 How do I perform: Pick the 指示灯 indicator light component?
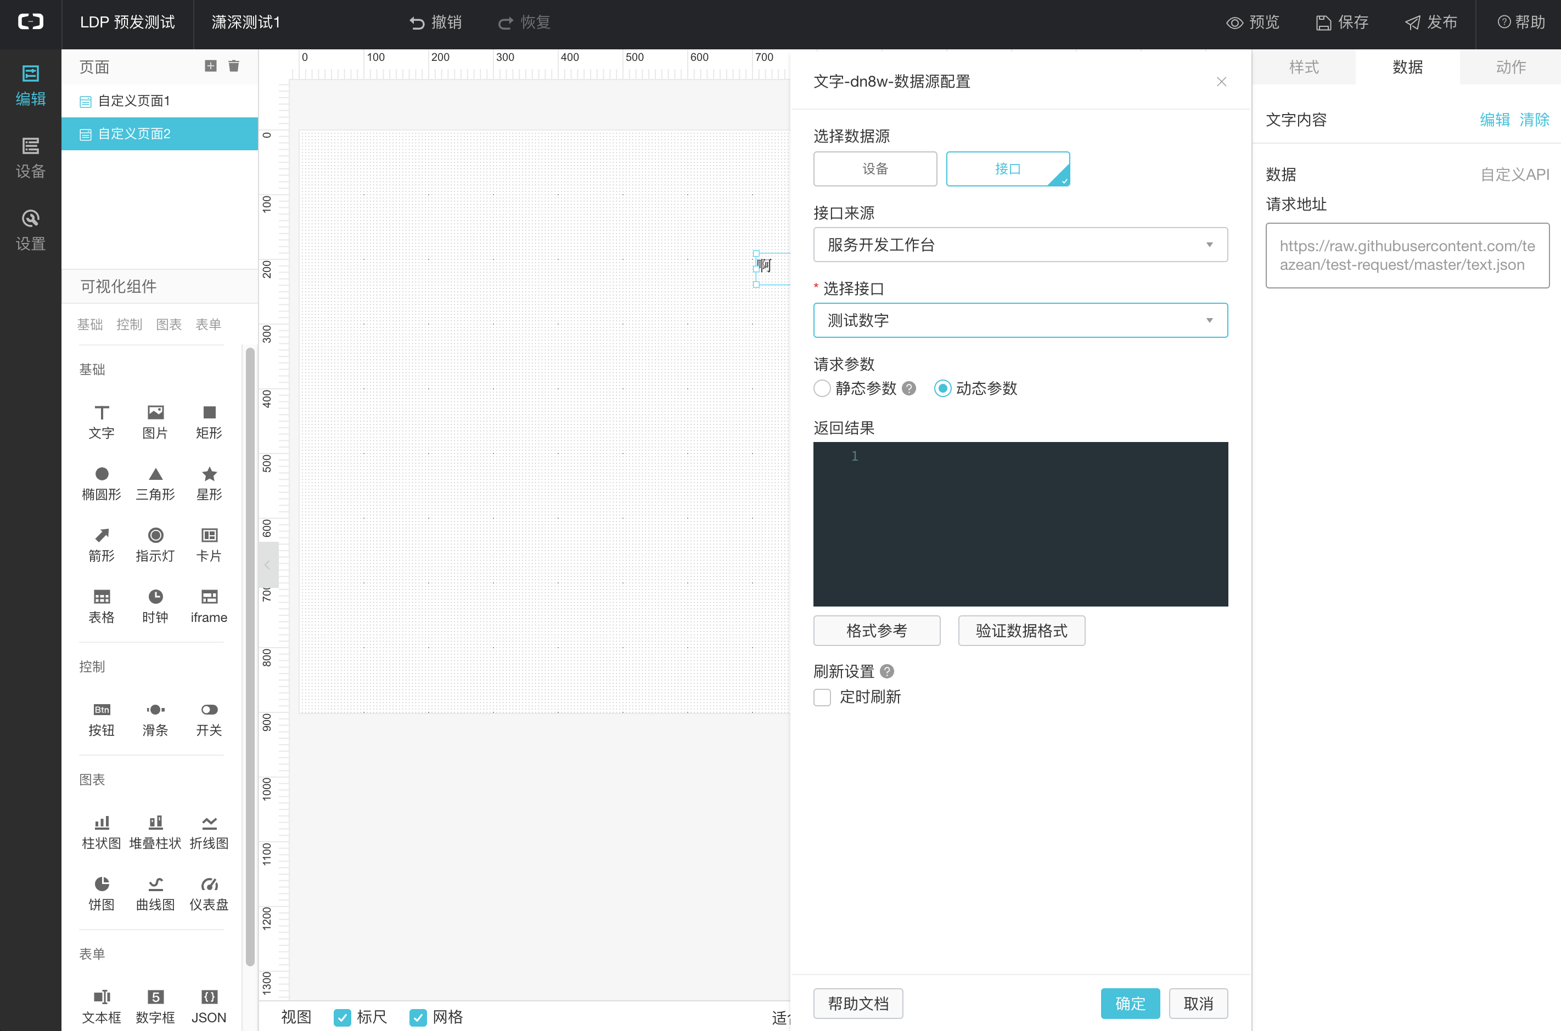(155, 545)
